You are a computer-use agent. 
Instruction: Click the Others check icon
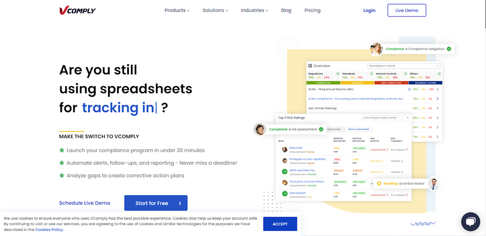pos(439,74)
